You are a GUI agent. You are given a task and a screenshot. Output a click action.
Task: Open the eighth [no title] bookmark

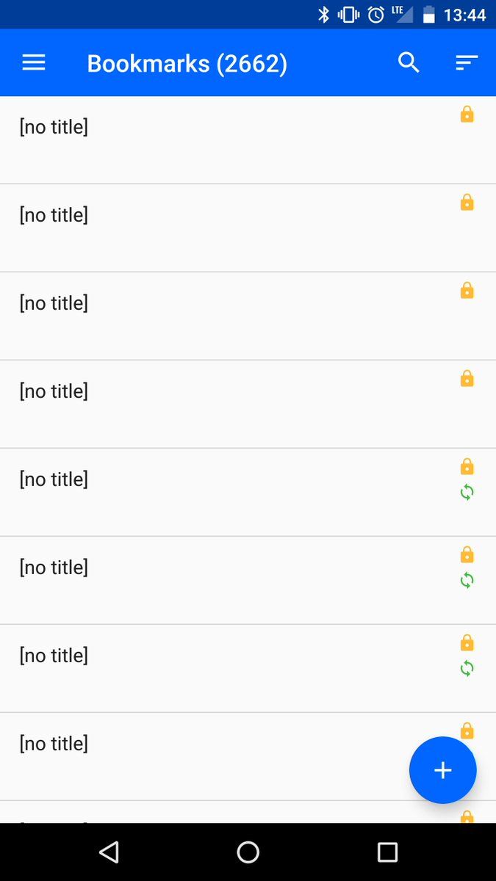(54, 744)
